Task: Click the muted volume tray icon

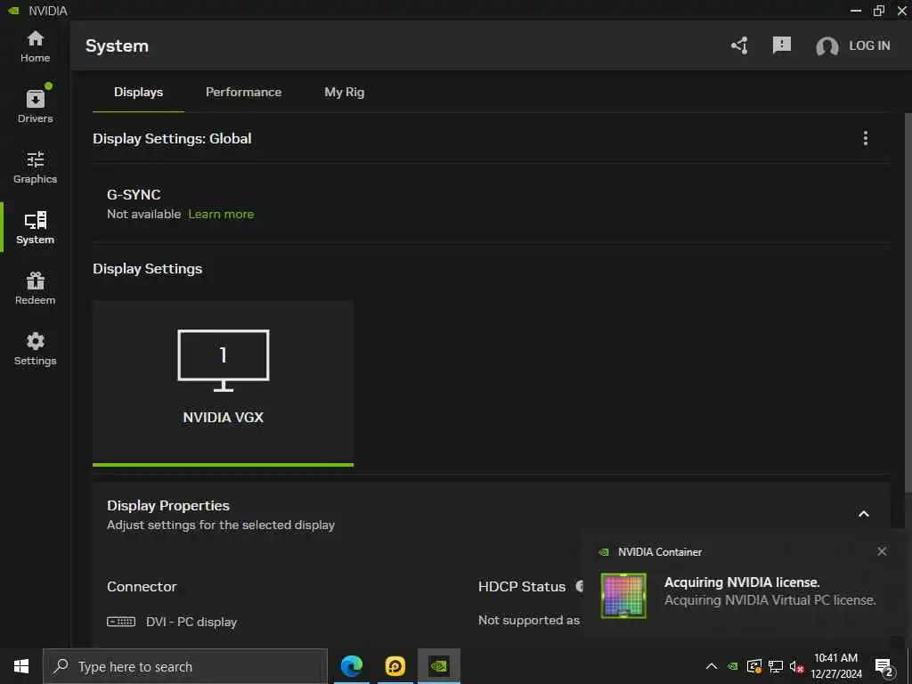Action: coord(796,666)
